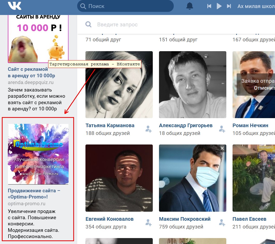Open the notifications bell
This screenshot has height=244, width=275.
[x=189, y=6]
